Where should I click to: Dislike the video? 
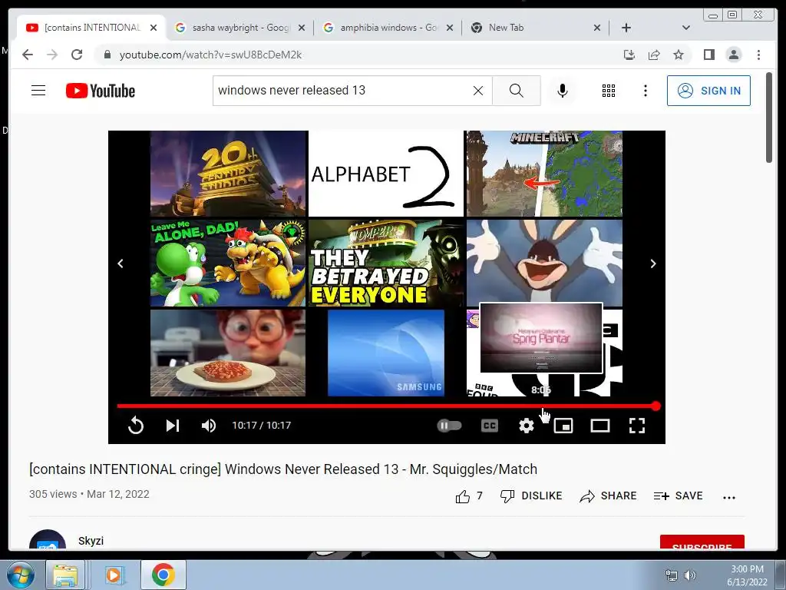[531, 496]
